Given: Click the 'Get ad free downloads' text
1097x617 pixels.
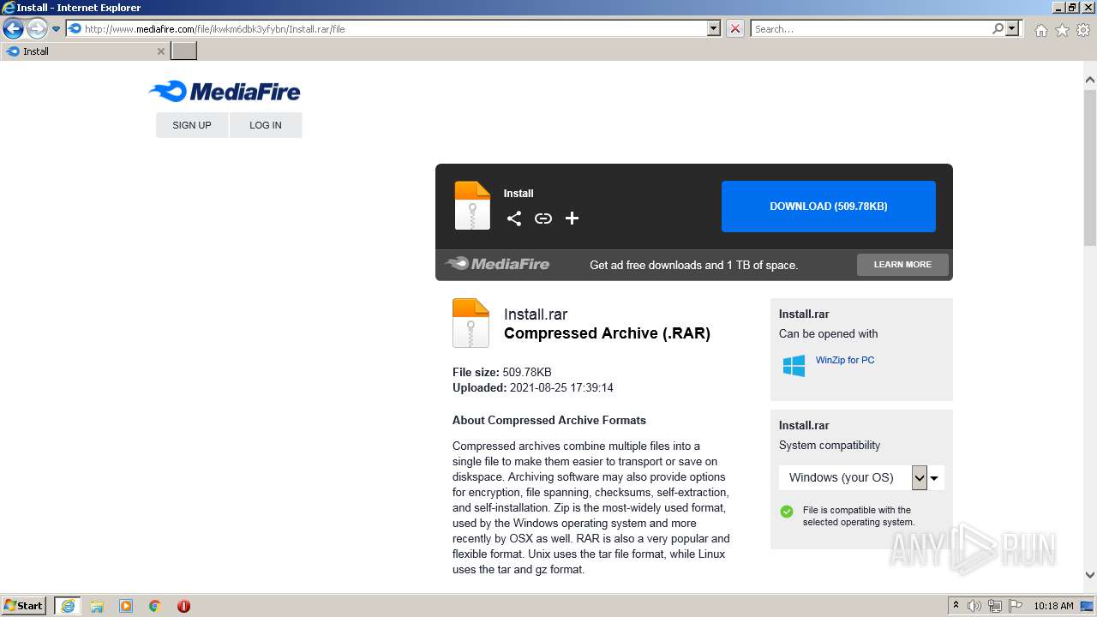Looking at the screenshot, I should [693, 265].
